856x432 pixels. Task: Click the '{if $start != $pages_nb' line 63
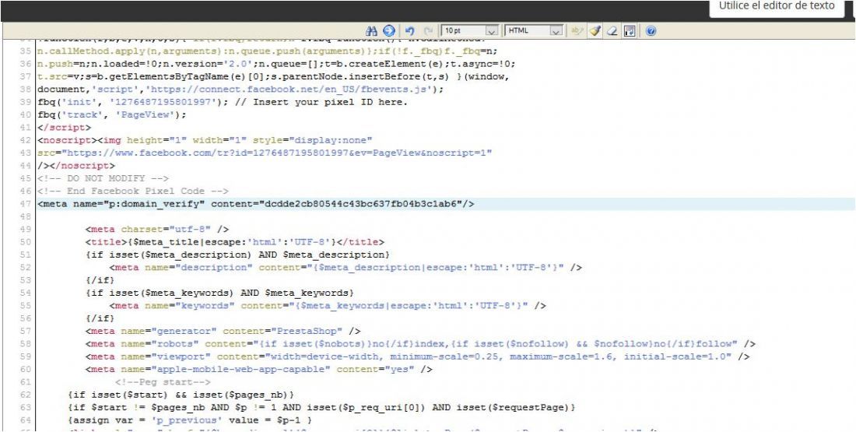point(322,407)
